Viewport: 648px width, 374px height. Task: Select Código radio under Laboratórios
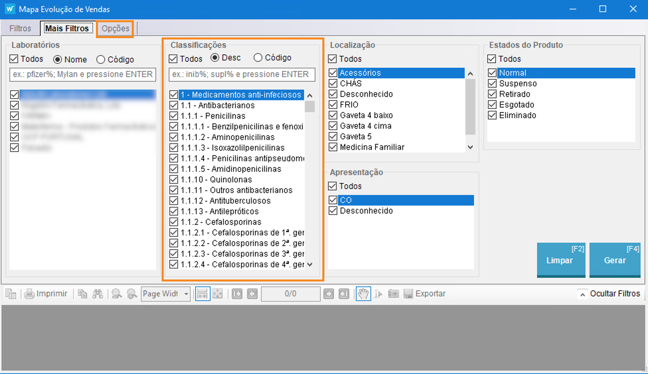point(101,60)
